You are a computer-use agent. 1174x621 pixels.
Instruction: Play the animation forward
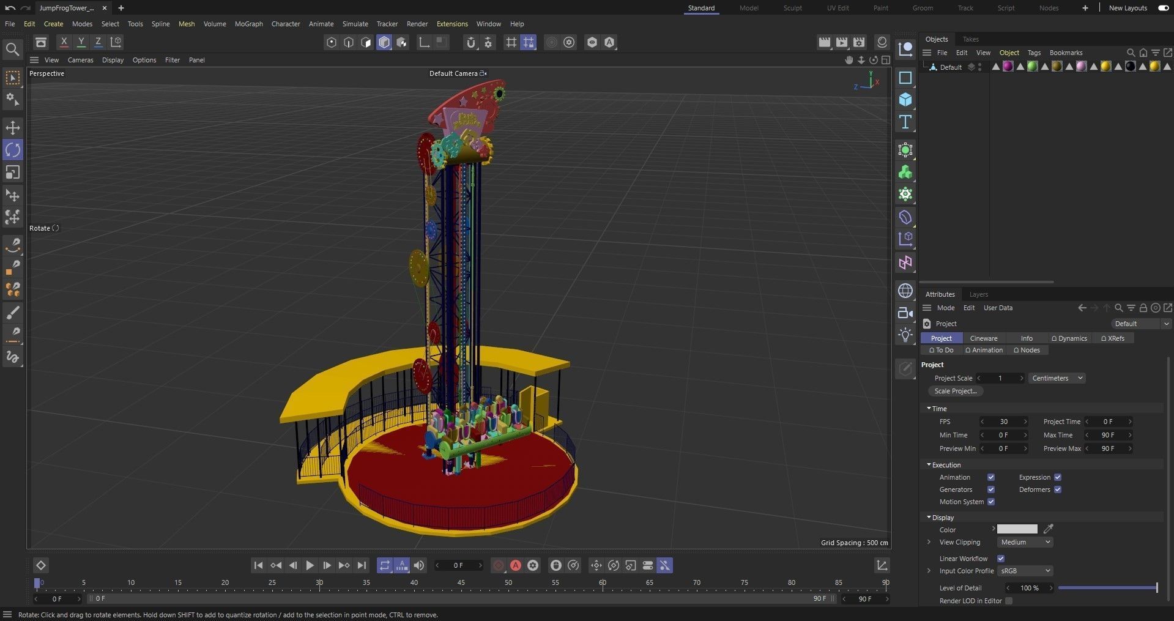pyautogui.click(x=310, y=565)
